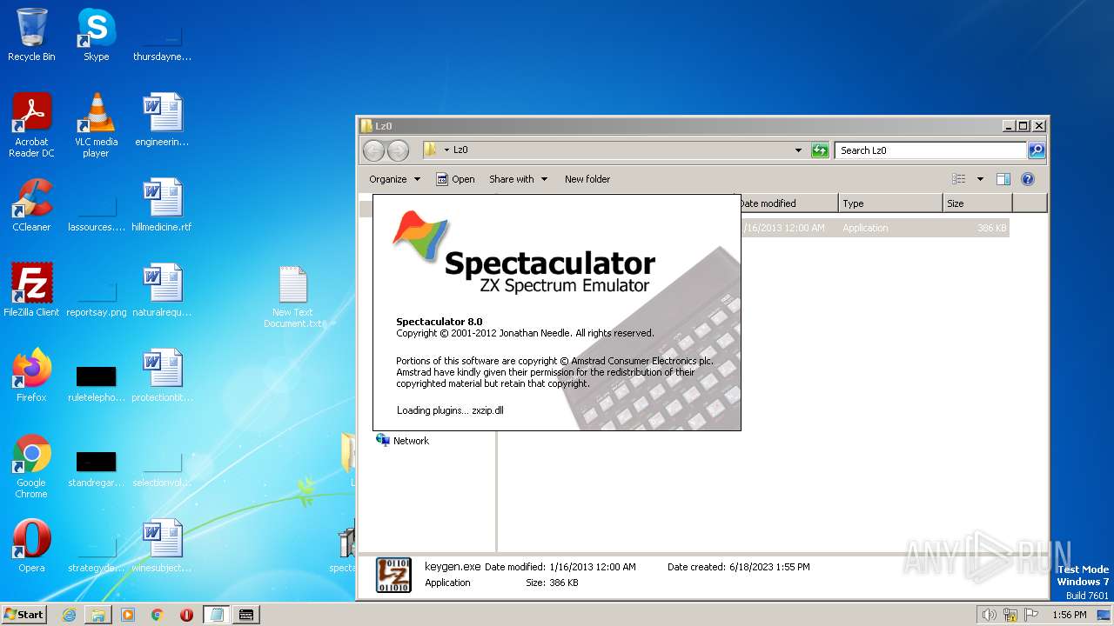Select the winesubject... Word document icon

162,546
